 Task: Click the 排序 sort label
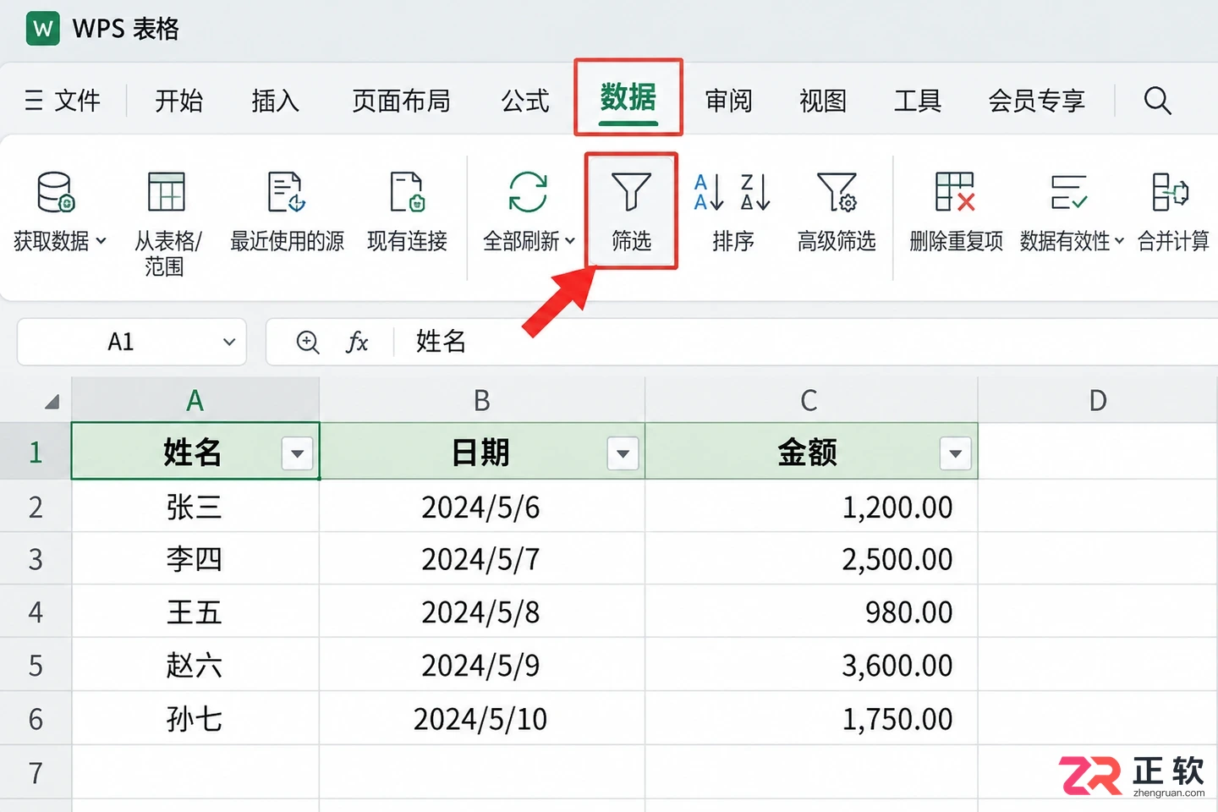click(732, 241)
